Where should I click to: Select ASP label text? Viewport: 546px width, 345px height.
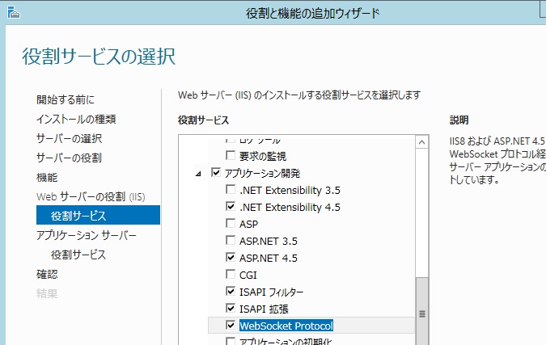tap(248, 224)
